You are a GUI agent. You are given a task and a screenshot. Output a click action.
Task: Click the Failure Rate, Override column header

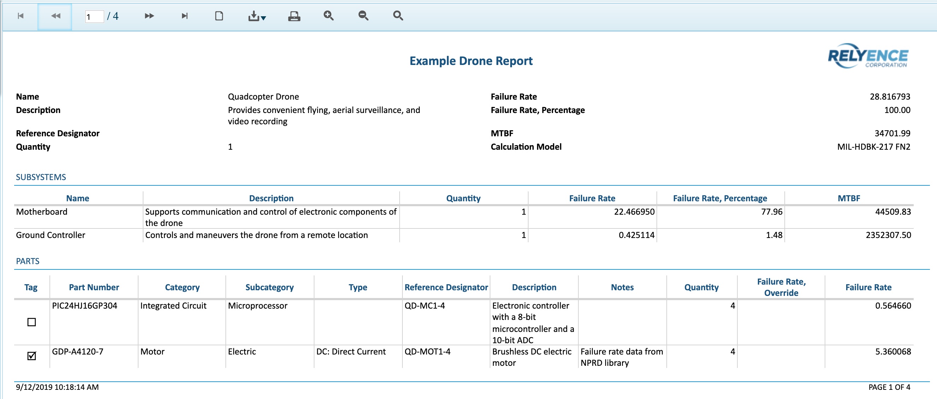781,287
